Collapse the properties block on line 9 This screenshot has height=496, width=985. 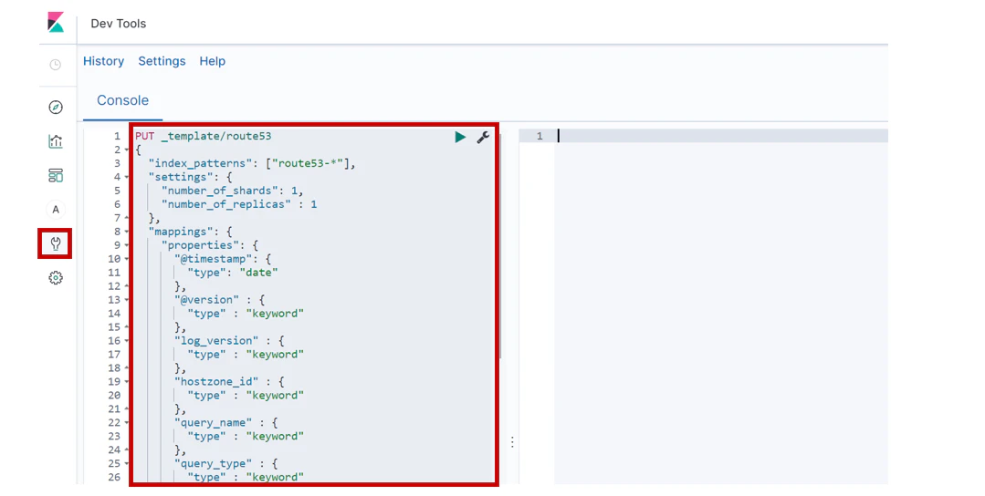126,246
